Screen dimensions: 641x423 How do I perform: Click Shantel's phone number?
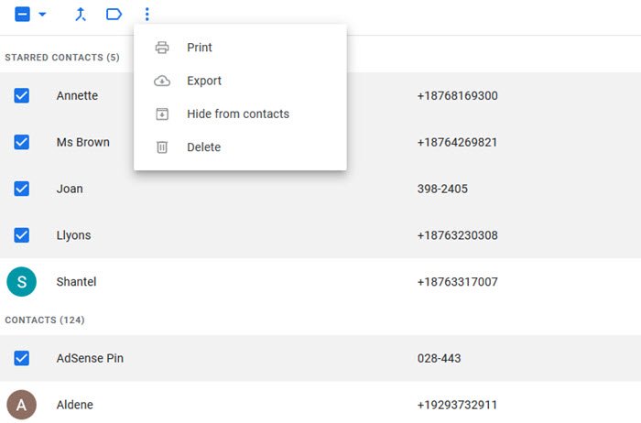click(457, 282)
